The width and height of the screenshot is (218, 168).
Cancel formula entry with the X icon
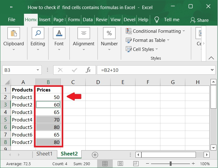click(x=60, y=70)
